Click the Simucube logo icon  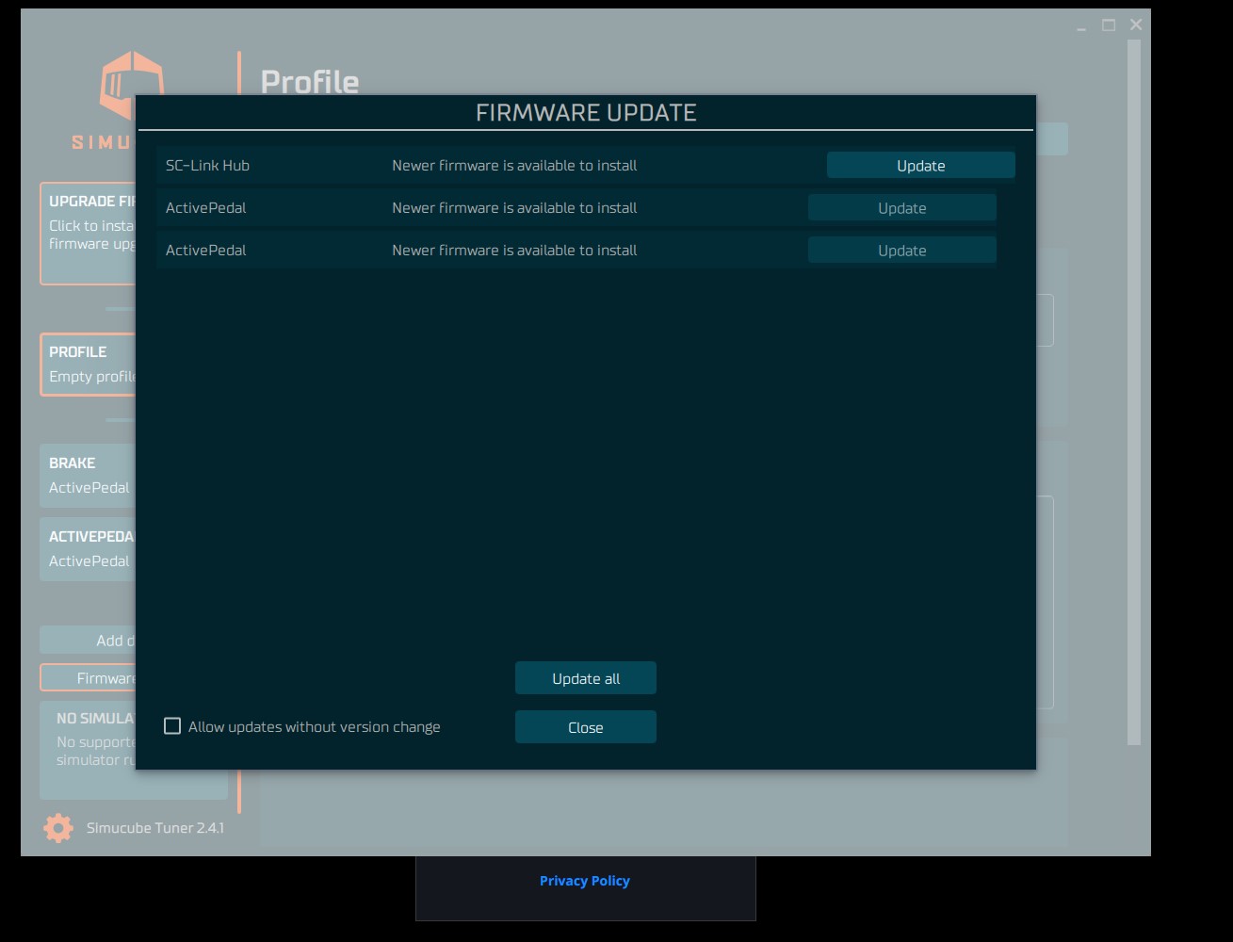(x=132, y=88)
